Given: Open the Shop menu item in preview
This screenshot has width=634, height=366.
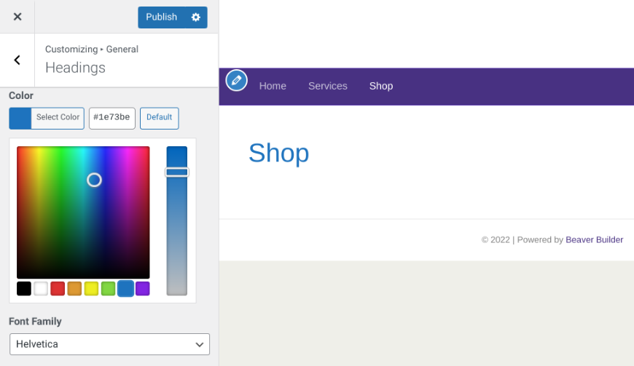Looking at the screenshot, I should (x=381, y=86).
